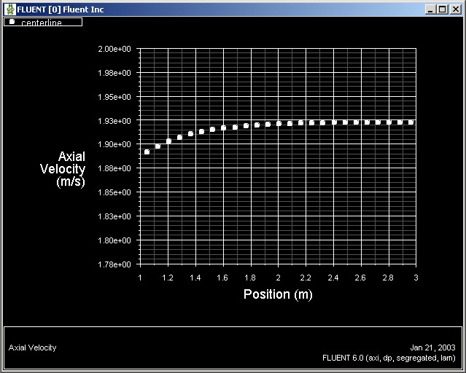Minimize the FLUENT plot window
The image size is (466, 373).
point(430,9)
